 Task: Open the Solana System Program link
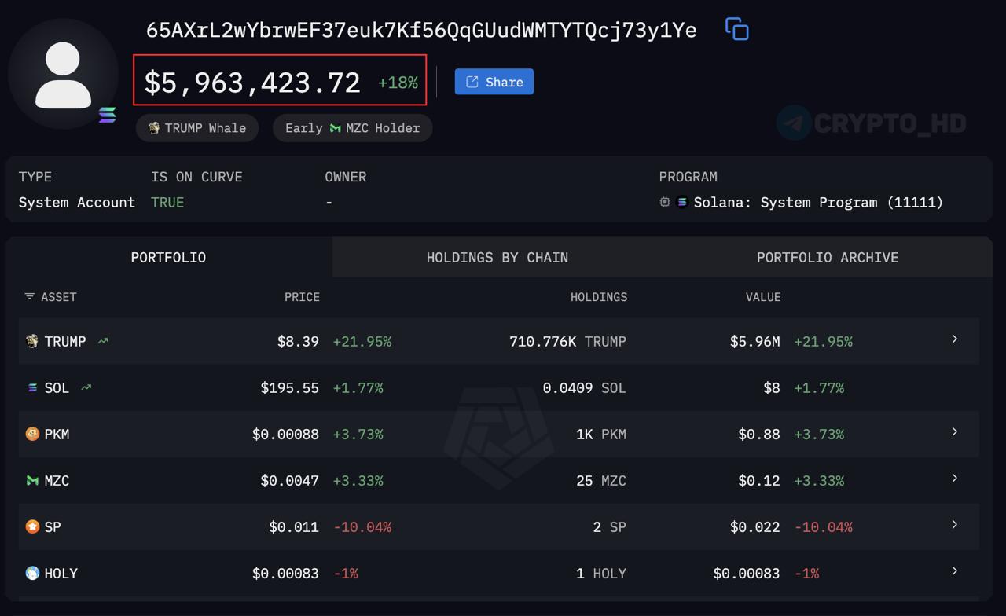click(x=817, y=202)
